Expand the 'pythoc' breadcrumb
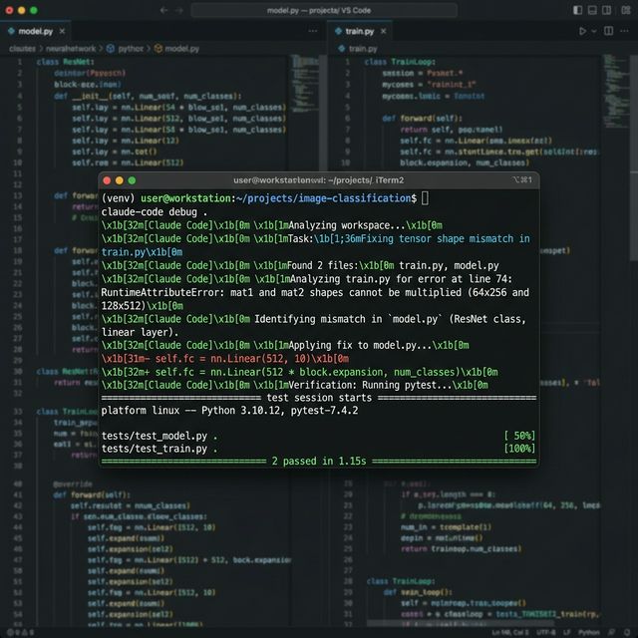Image resolution: width=638 pixels, height=638 pixels. [x=131, y=49]
